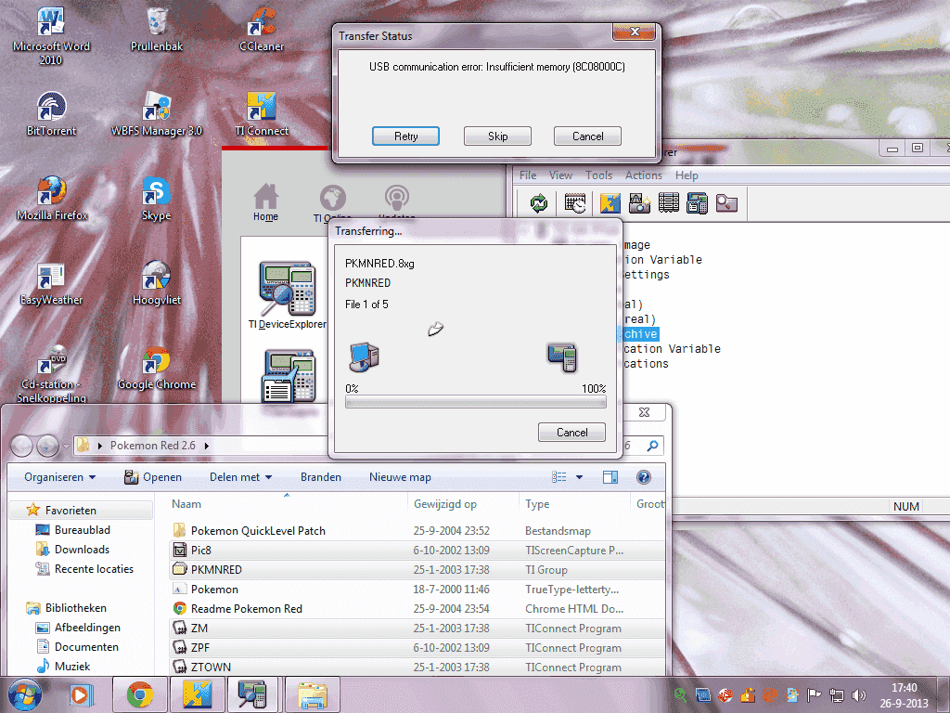Open the Skype desktop shortcut
Screen dimensions: 950x713
[x=156, y=199]
